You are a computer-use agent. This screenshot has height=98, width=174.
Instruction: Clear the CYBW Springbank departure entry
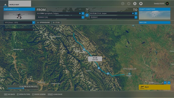80,13
